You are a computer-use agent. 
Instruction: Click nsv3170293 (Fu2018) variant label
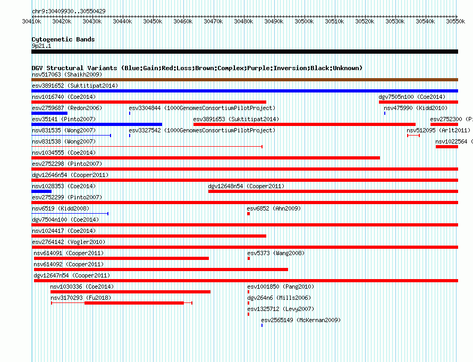pyautogui.click(x=81, y=298)
